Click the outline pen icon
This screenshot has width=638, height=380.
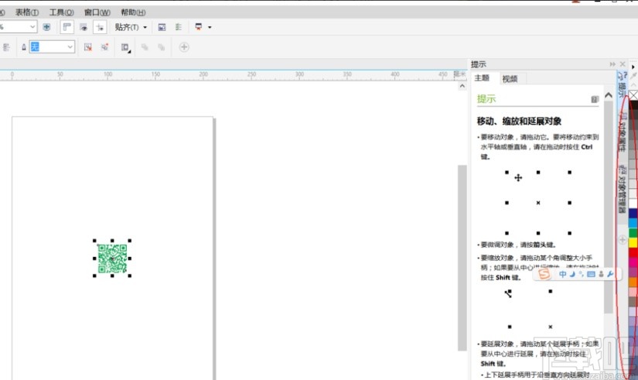click(24, 47)
